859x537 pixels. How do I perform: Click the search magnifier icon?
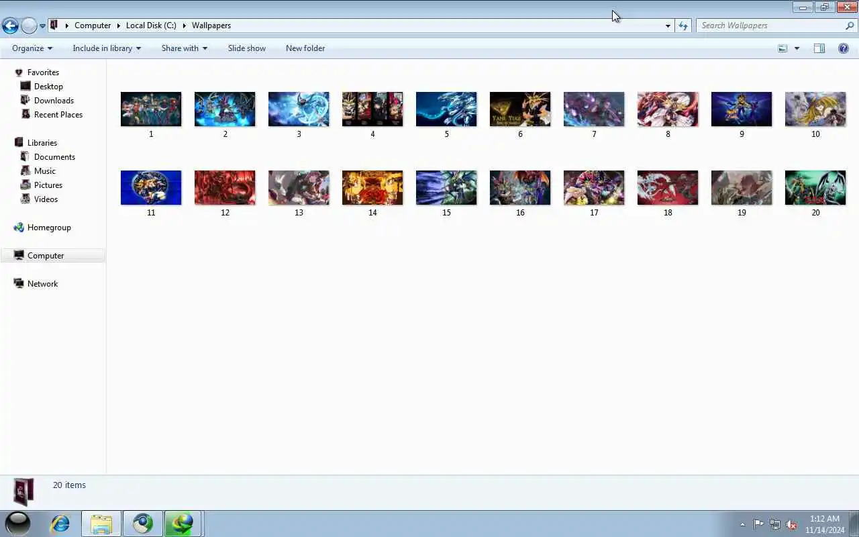(x=850, y=26)
